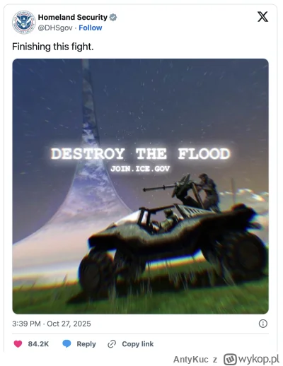Click the blue verified badge icon
Viewport: 283px width, 366px height.
[x=113, y=17]
